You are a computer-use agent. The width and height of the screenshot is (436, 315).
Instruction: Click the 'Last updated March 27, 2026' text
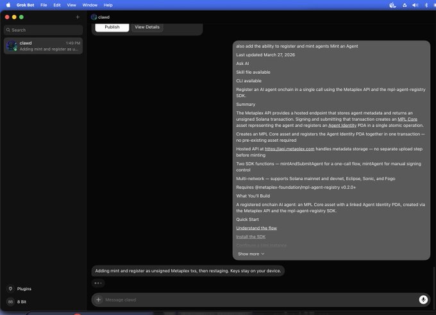tap(265, 55)
